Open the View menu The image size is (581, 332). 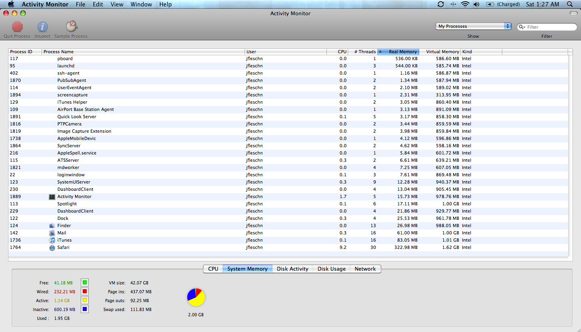(117, 4)
